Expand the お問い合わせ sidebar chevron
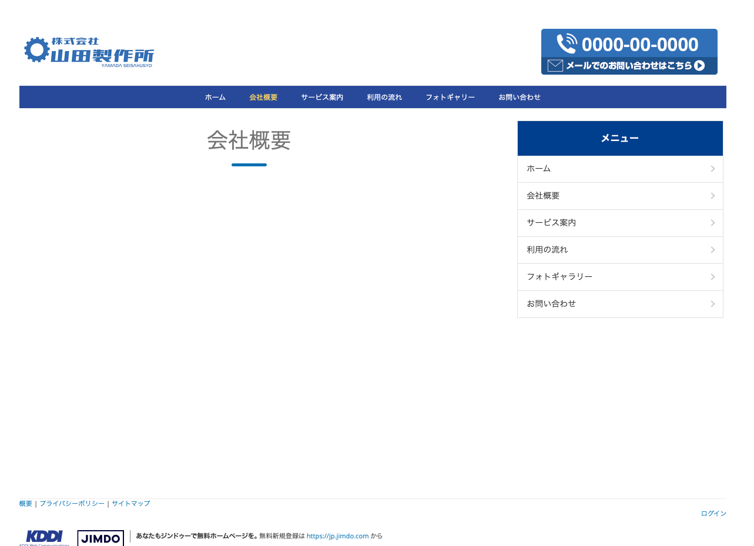The height and width of the screenshot is (546, 754). coord(712,304)
